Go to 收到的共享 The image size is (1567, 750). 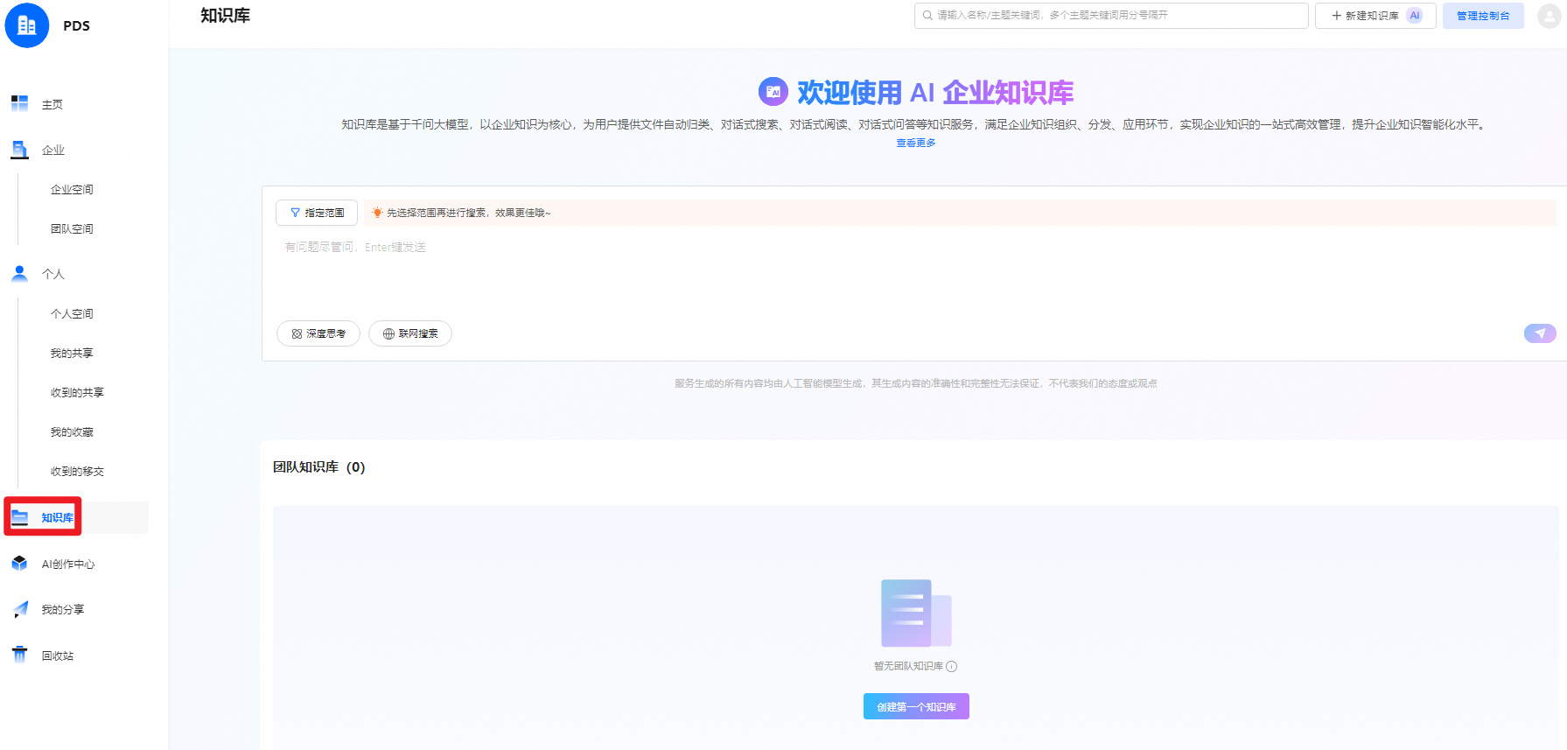click(x=77, y=393)
